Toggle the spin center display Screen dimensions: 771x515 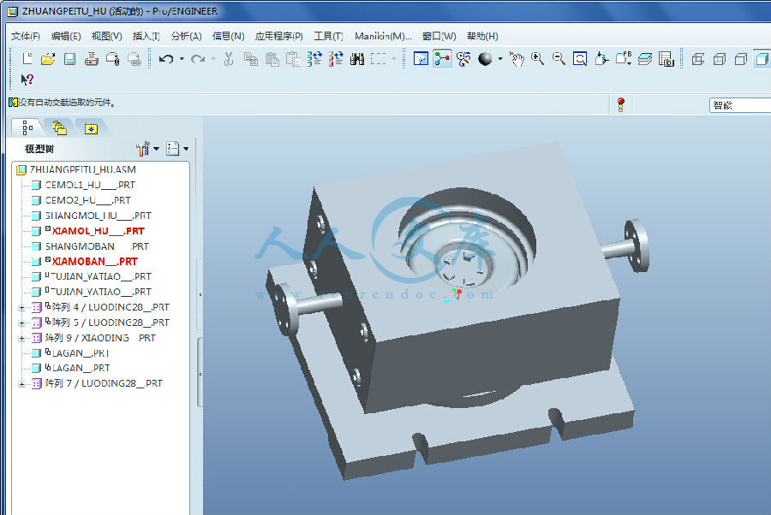[x=442, y=59]
